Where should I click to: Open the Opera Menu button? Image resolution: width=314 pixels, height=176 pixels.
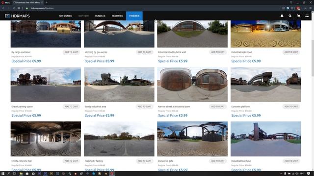(6, 2)
